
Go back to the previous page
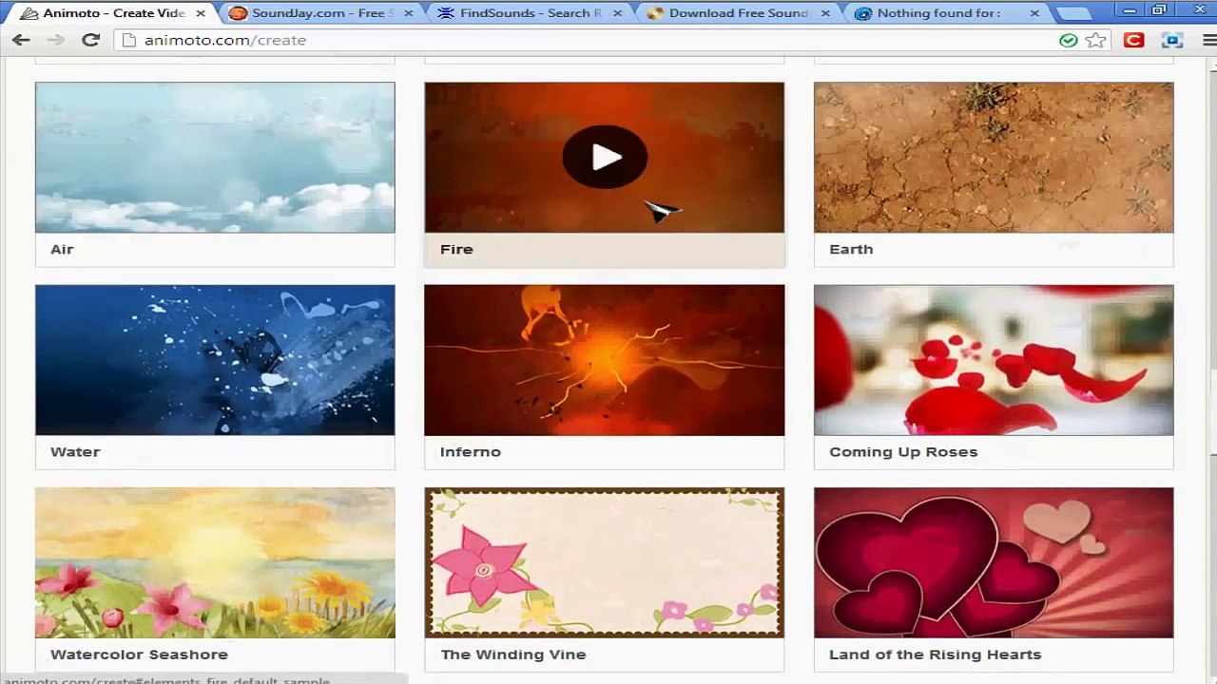(x=21, y=40)
